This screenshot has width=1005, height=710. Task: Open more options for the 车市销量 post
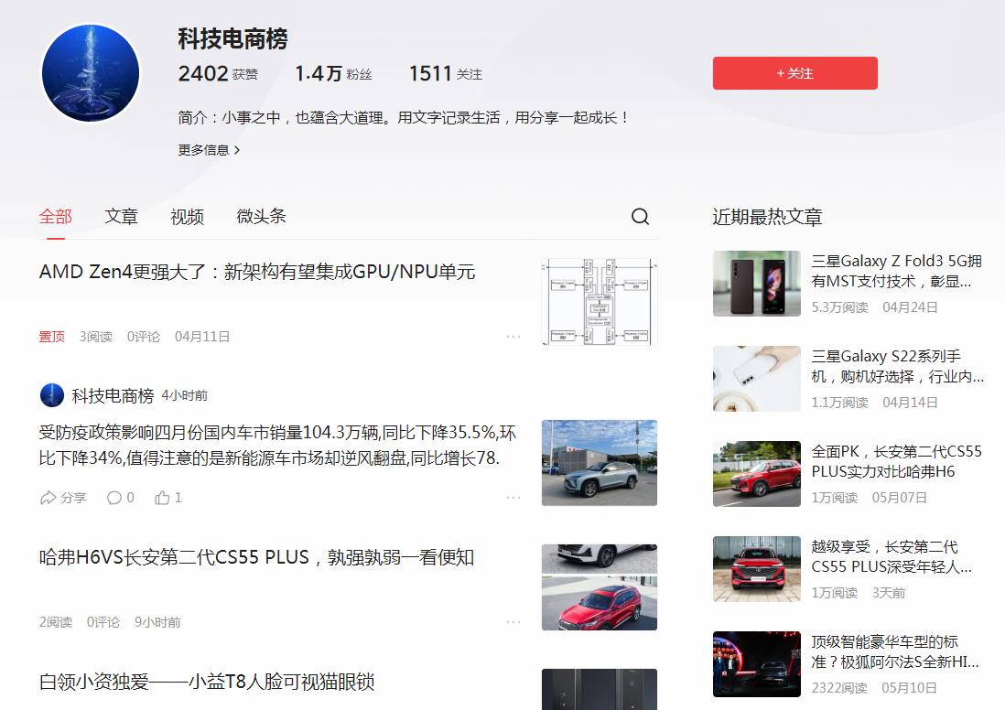pos(513,497)
